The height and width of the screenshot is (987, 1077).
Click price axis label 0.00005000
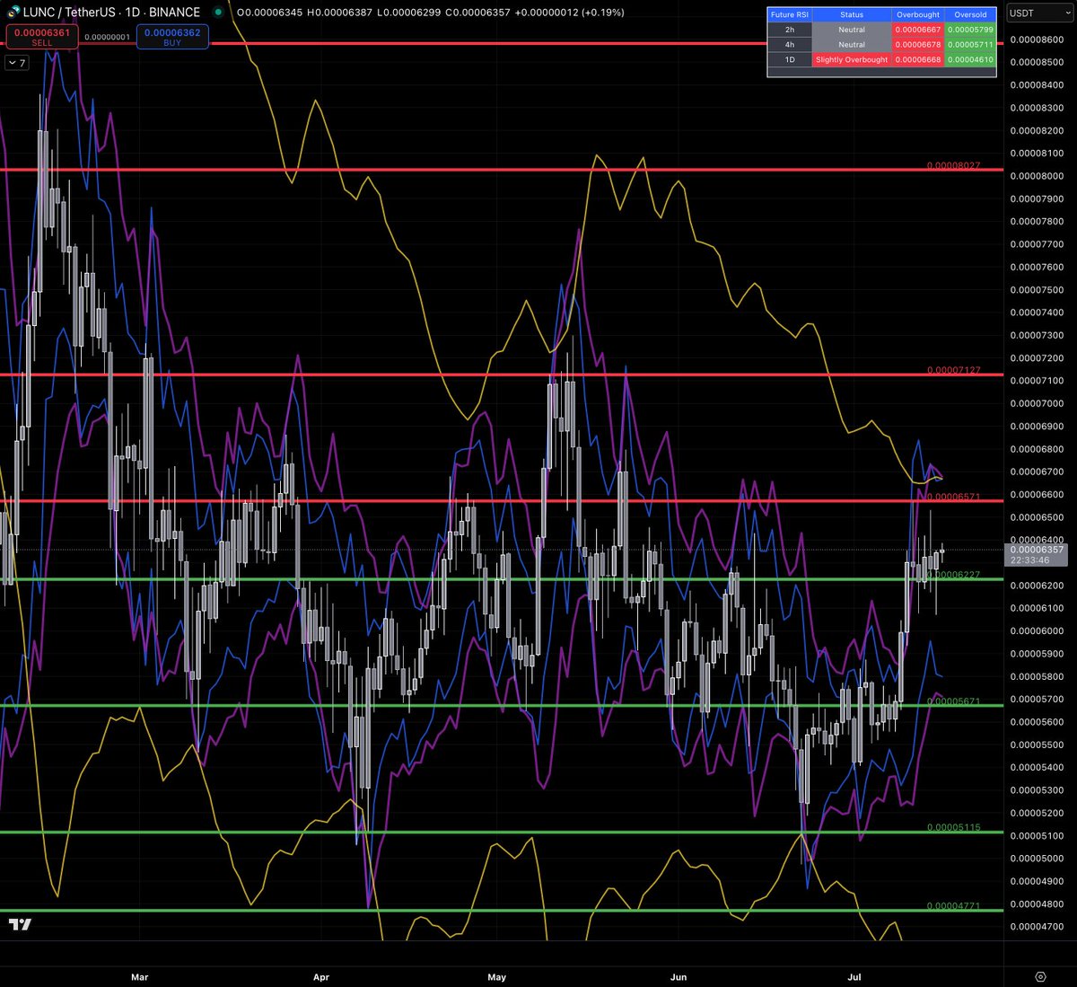point(1037,859)
